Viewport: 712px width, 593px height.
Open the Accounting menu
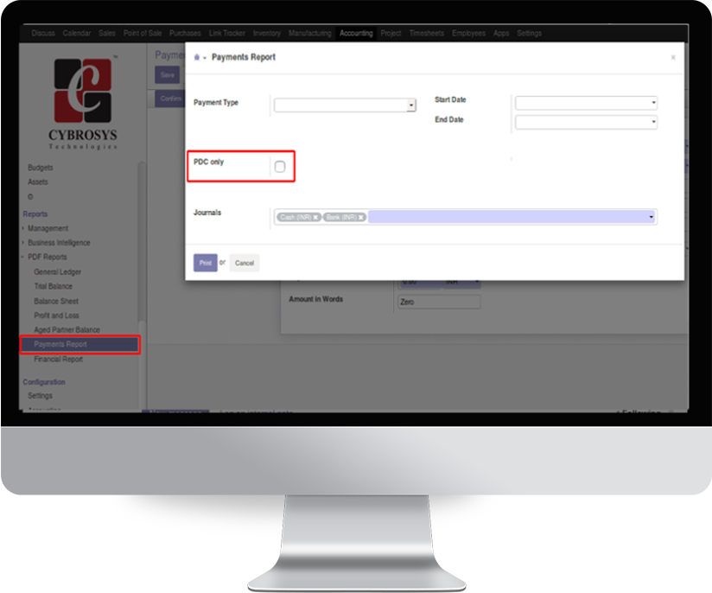[356, 33]
